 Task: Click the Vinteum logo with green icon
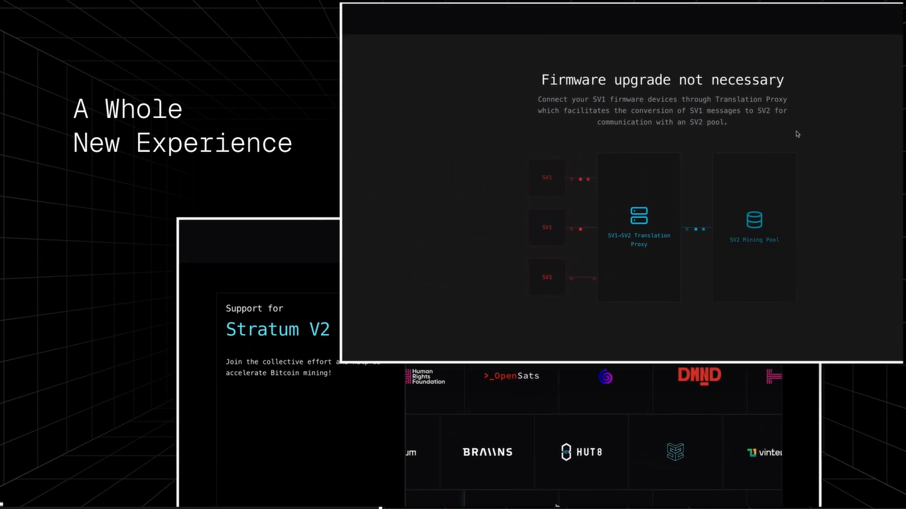[765, 453]
